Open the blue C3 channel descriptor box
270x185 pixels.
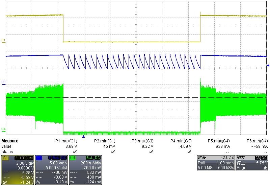click(x=51, y=170)
